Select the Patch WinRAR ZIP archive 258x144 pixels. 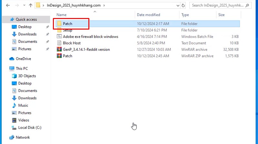[x=67, y=56]
